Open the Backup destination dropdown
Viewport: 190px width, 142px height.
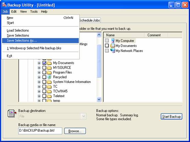pos(84,116)
